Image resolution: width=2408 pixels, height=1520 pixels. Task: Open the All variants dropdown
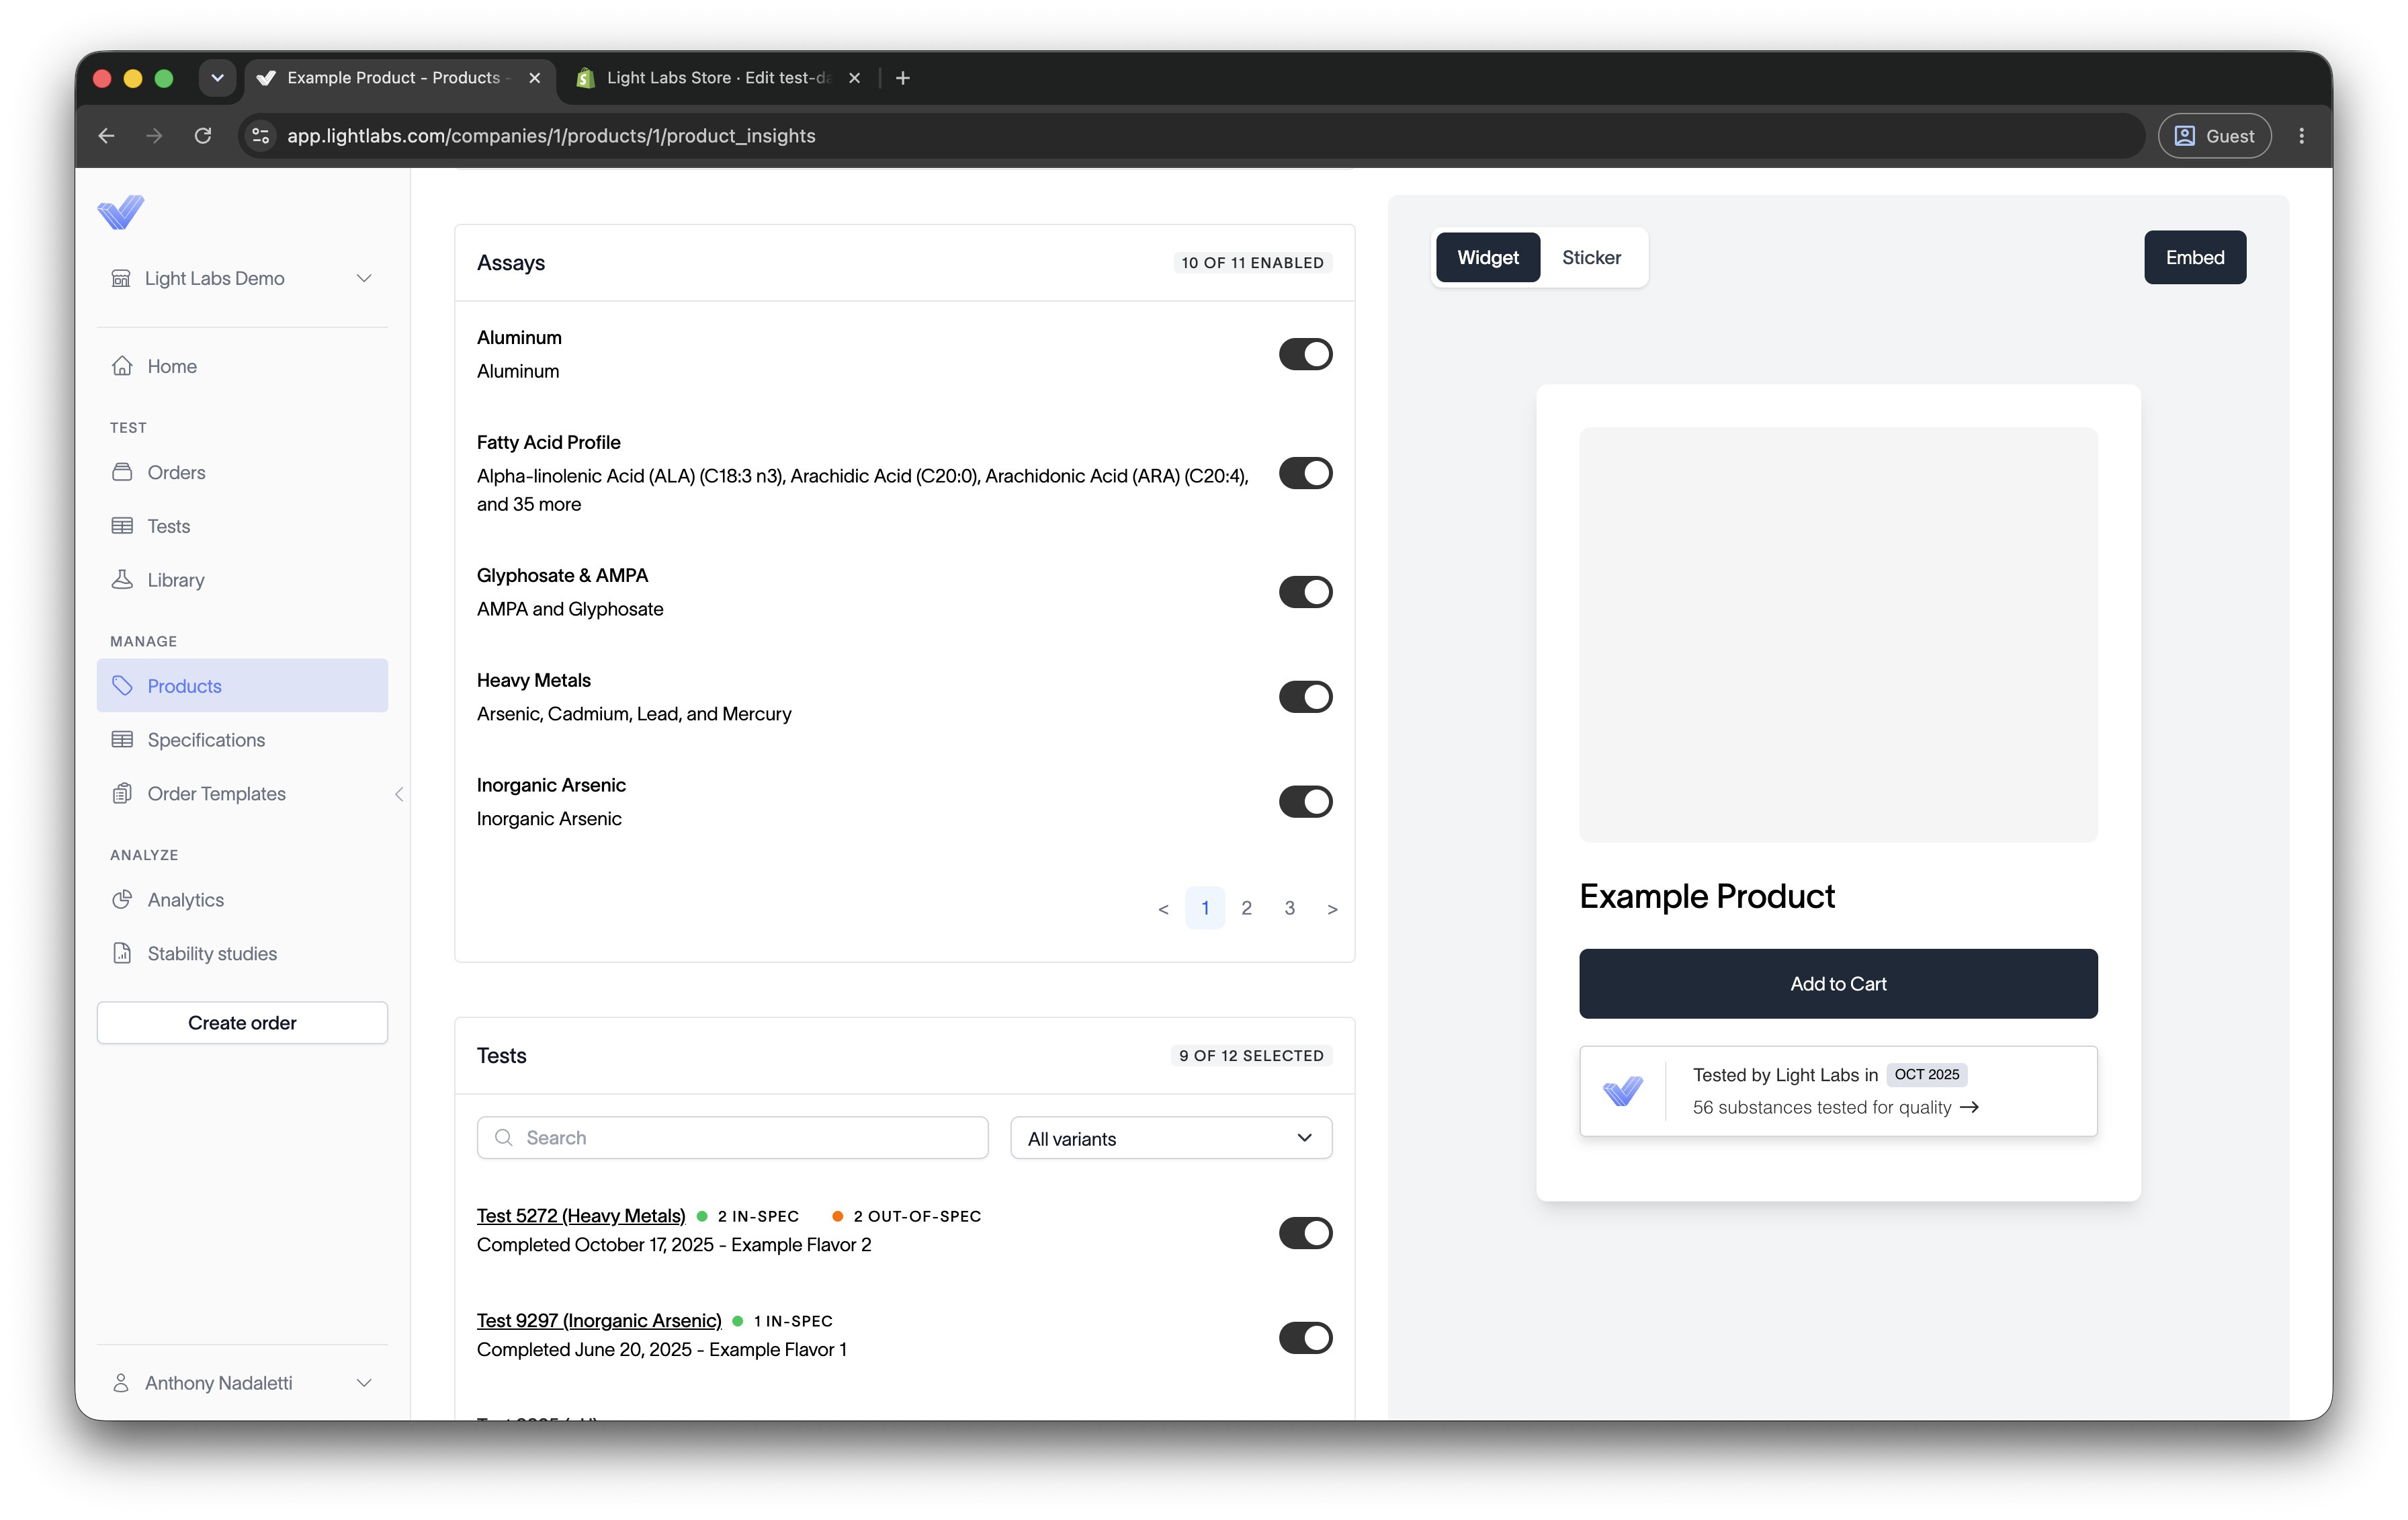tap(1171, 1138)
